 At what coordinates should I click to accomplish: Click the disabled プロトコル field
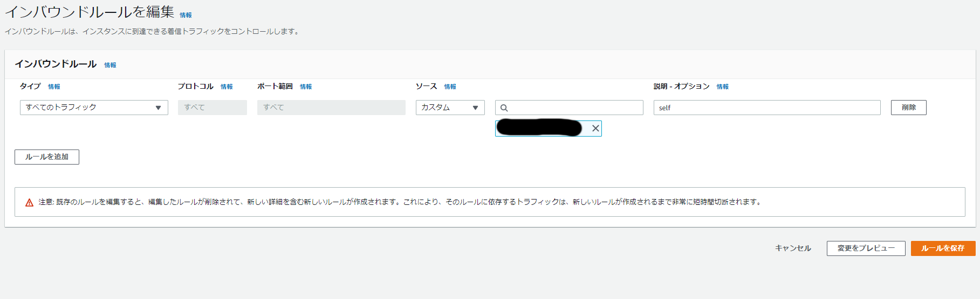point(212,108)
